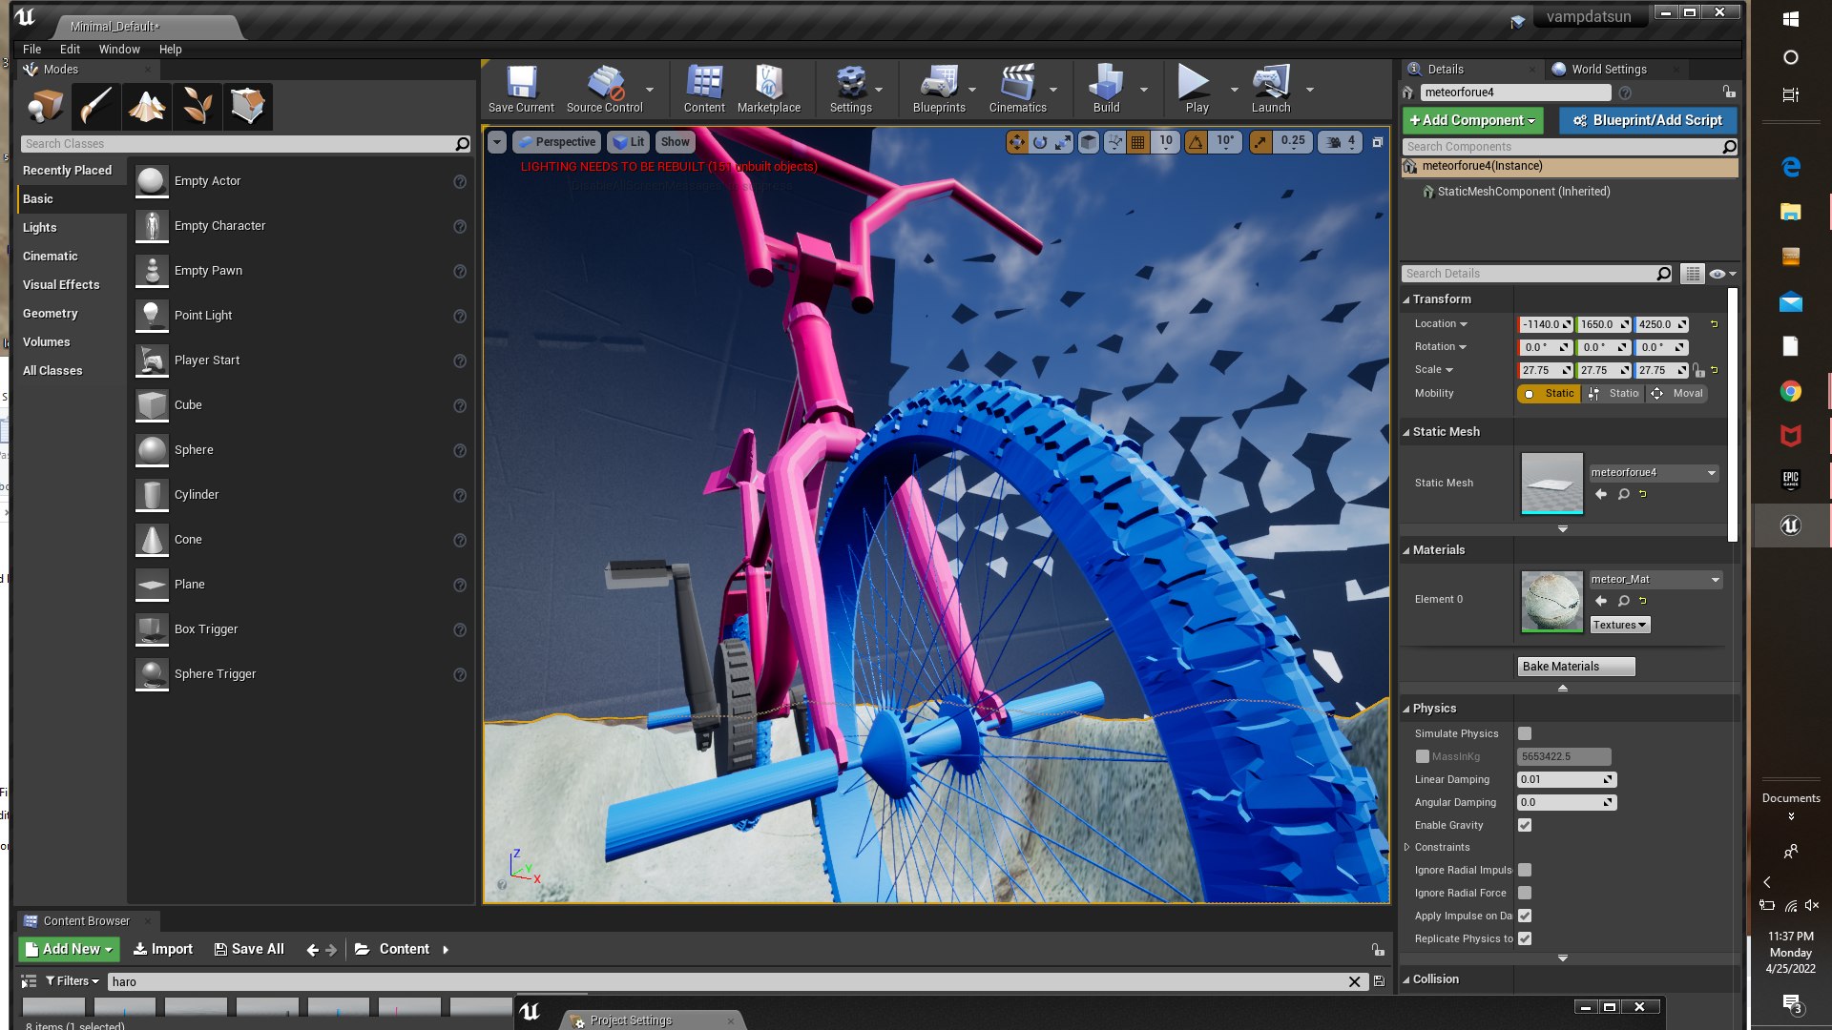1832x1030 pixels.
Task: Select the Geometry Editing mode icon
Action: [247, 106]
